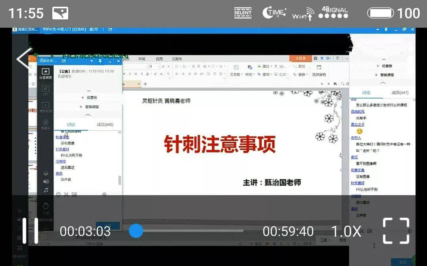Open the 排列 arrange dropdown

click(x=264, y=74)
